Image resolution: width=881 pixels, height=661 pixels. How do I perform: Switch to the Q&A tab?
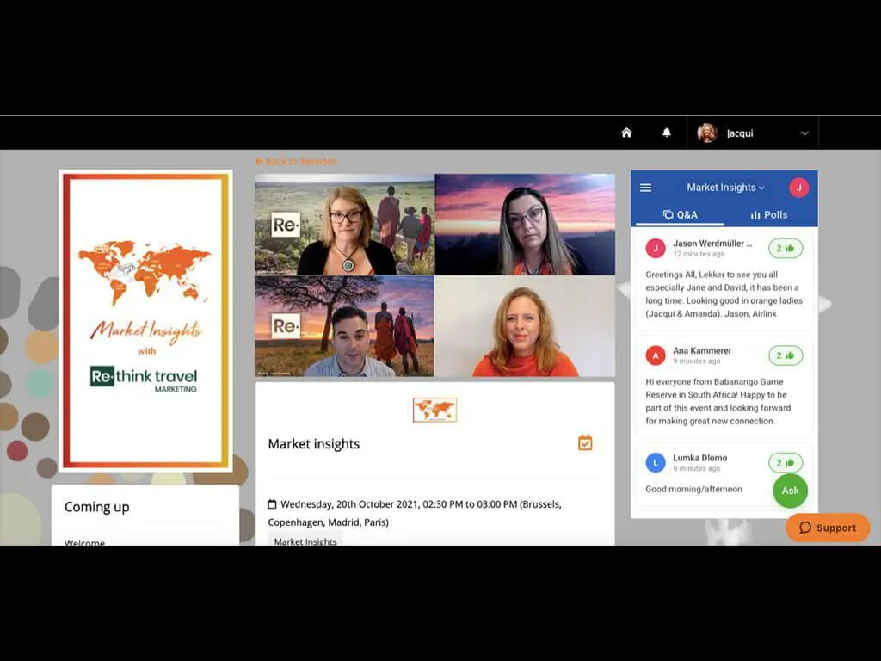pyautogui.click(x=680, y=215)
